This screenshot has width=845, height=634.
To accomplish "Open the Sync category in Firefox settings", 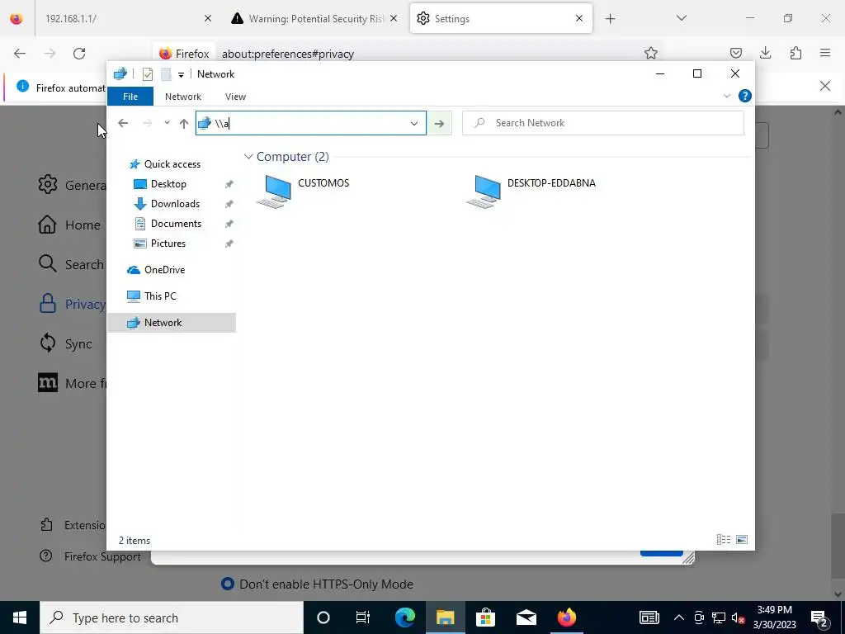I will (65, 343).
